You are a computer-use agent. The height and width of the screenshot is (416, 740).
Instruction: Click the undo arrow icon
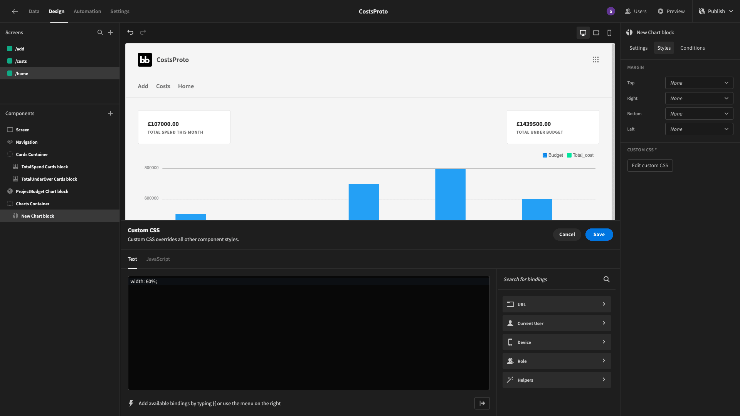(130, 32)
